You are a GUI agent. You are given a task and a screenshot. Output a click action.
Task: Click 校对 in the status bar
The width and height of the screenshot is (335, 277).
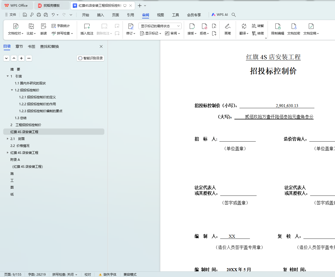tap(88, 274)
